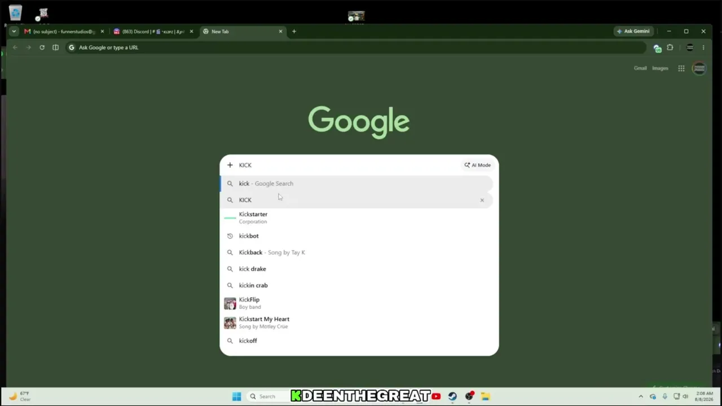
Task: Choose the Kickstarter Corporation suggestion
Action: pyautogui.click(x=356, y=218)
